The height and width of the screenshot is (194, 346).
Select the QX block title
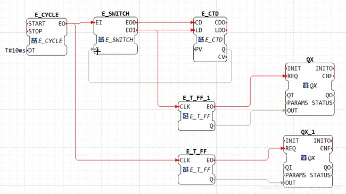point(310,60)
